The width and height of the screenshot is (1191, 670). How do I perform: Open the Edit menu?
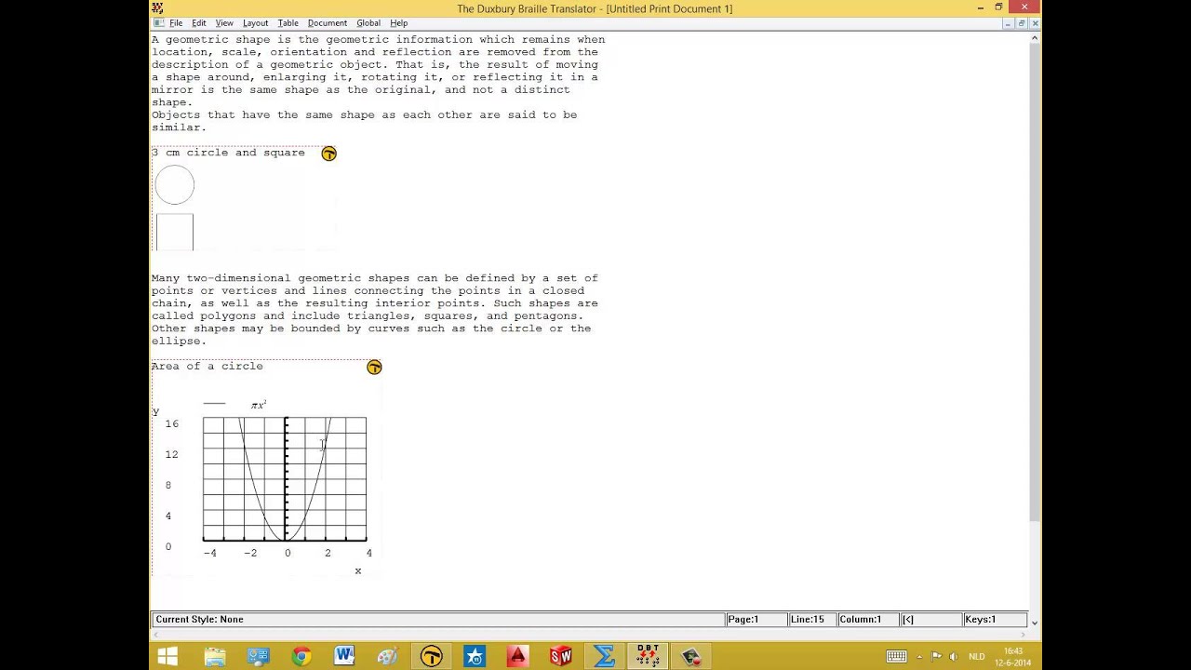tap(199, 23)
